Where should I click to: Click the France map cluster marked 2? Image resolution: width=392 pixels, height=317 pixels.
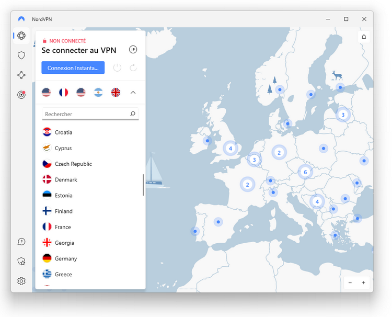248,185
